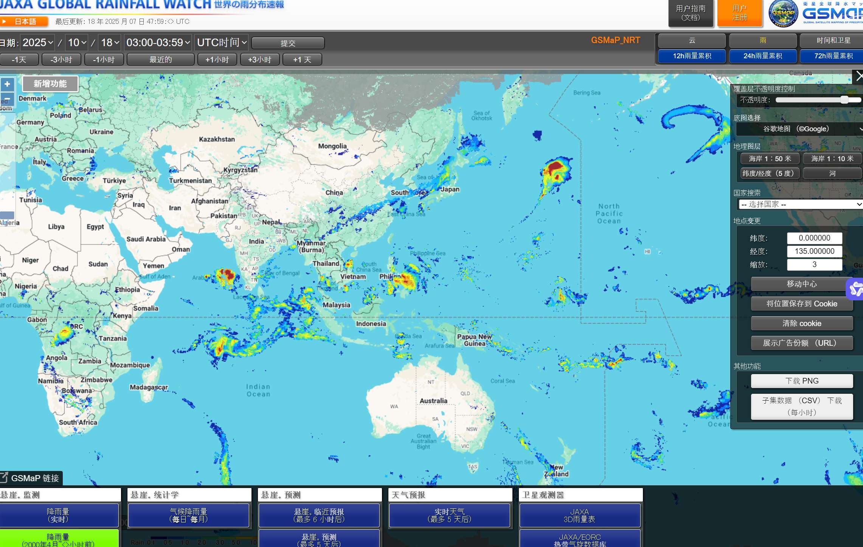Zoom in on the map
The width and height of the screenshot is (863, 547).
7,84
